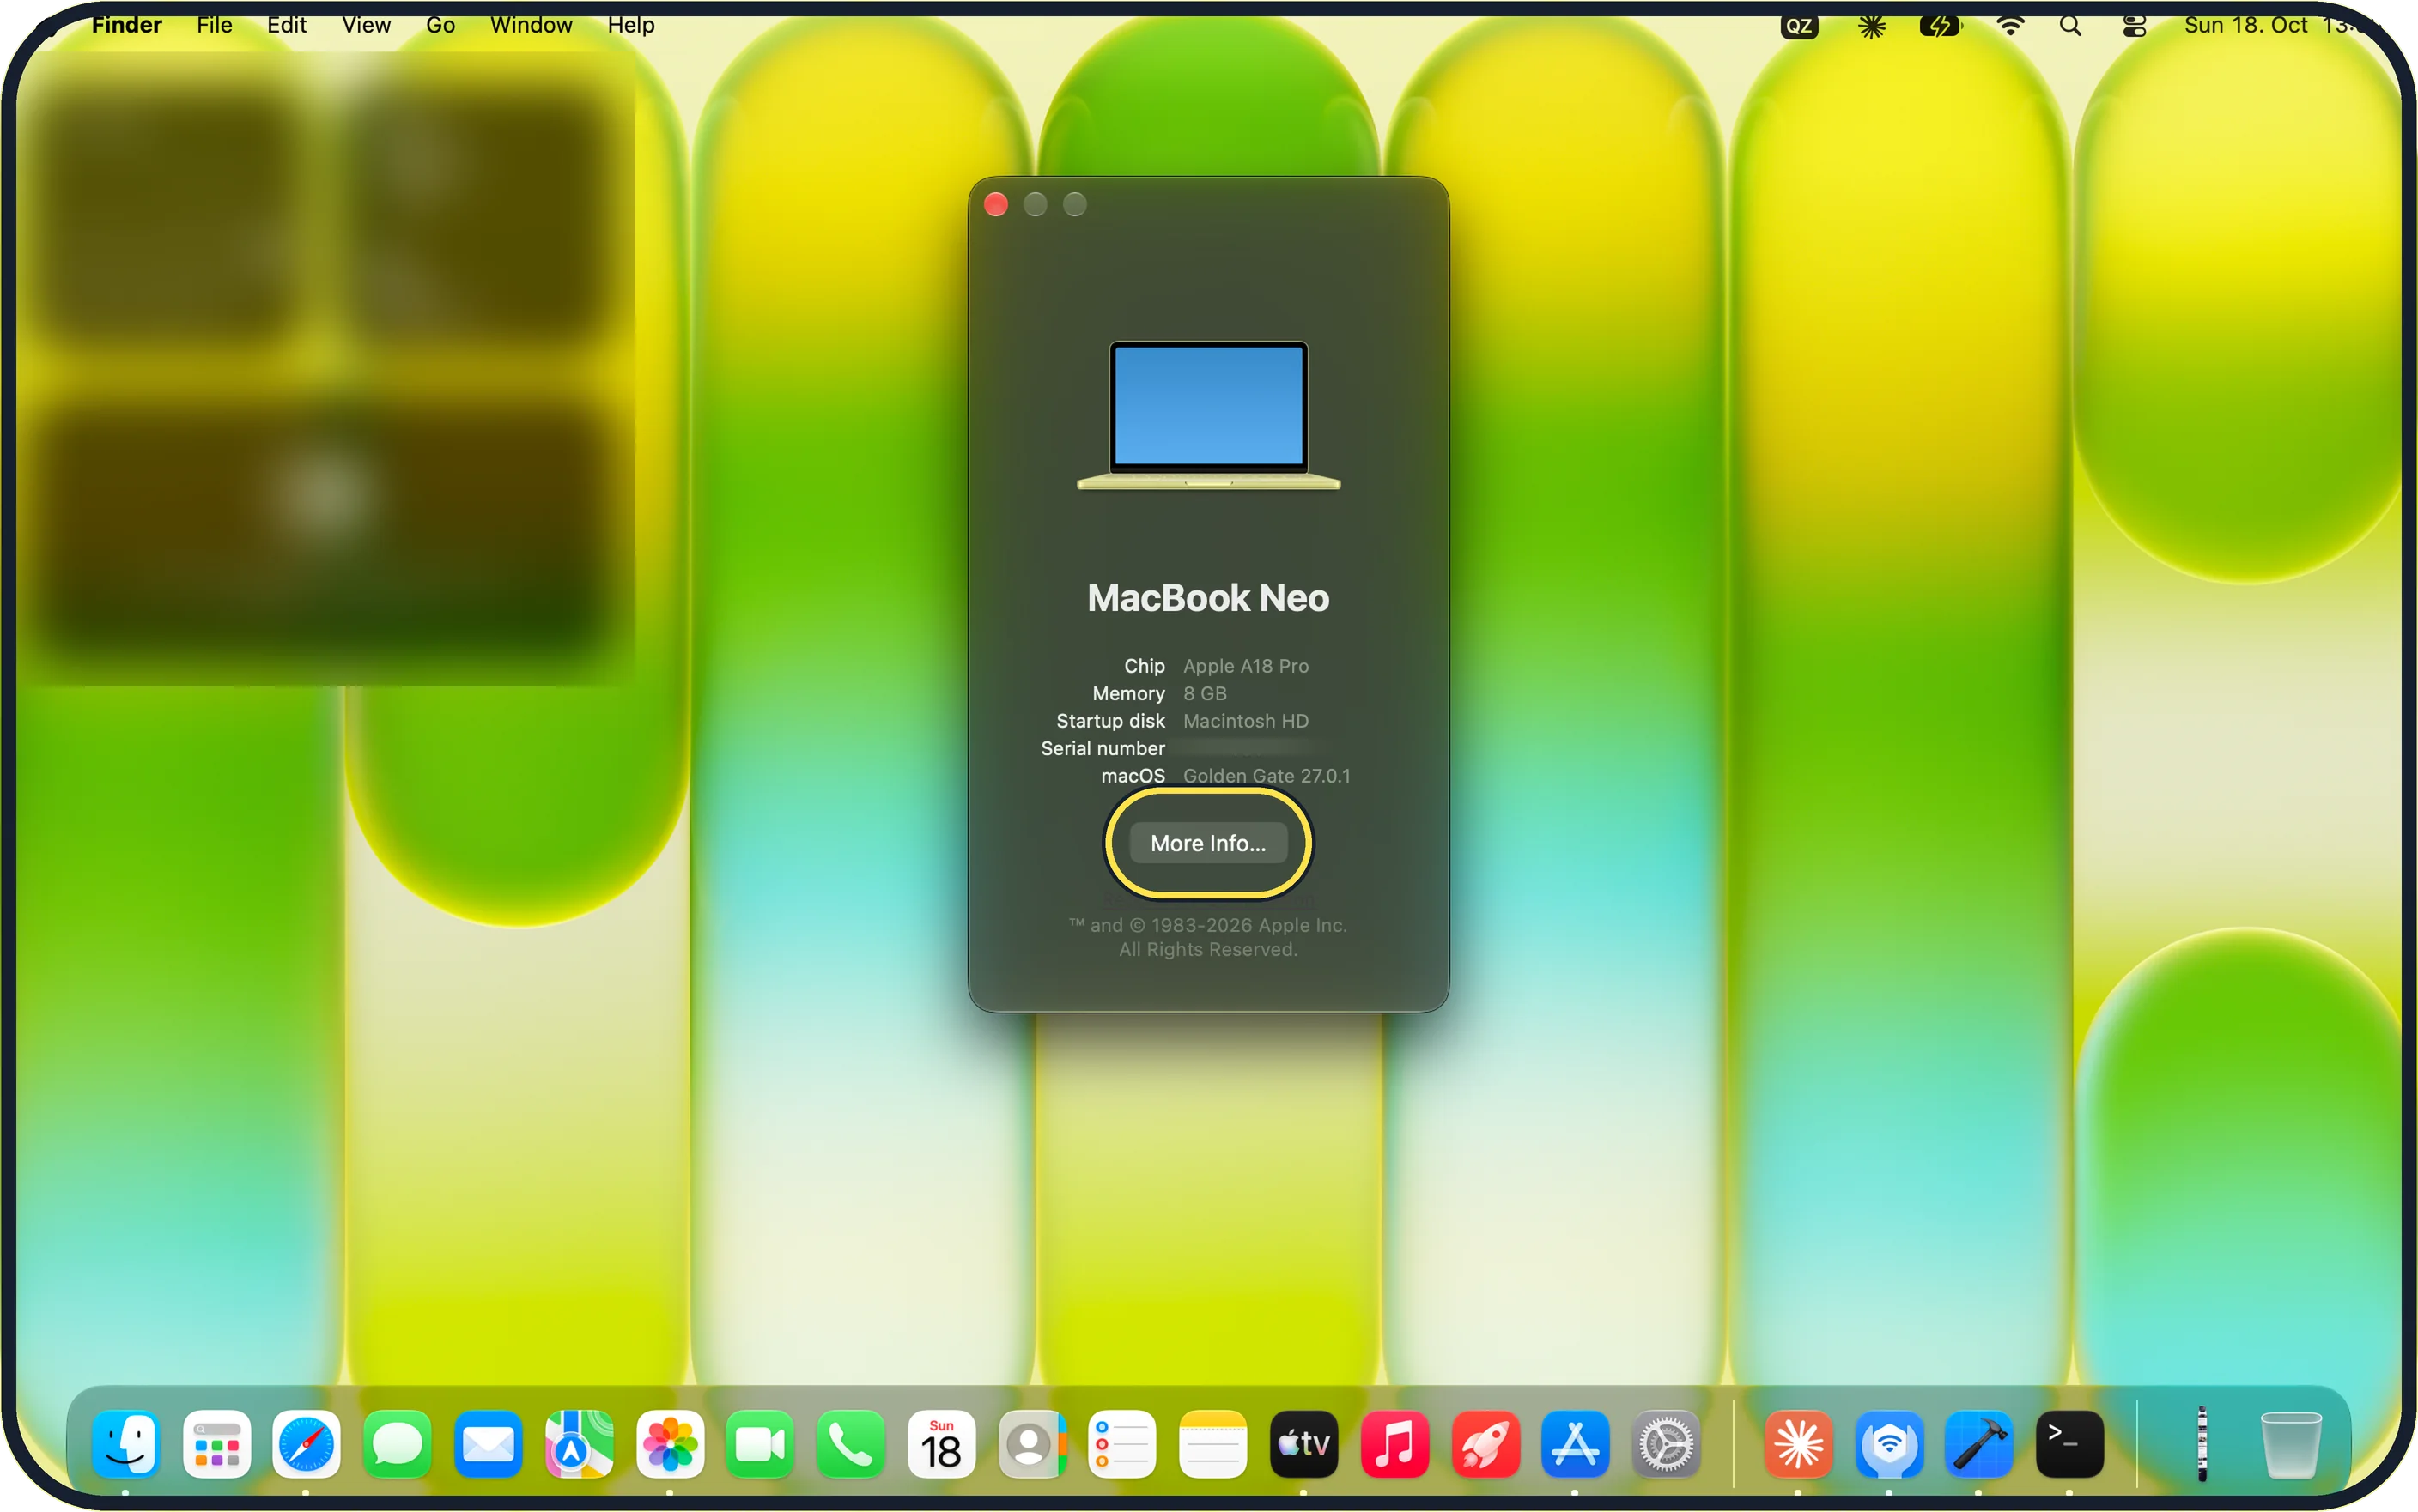Image resolution: width=2418 pixels, height=1512 pixels.
Task: Open App Store from the dock
Action: tap(1576, 1444)
